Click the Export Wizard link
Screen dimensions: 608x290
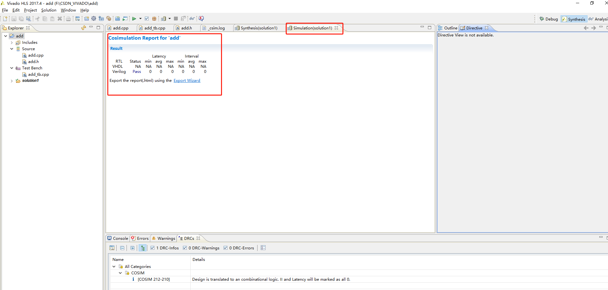(187, 81)
